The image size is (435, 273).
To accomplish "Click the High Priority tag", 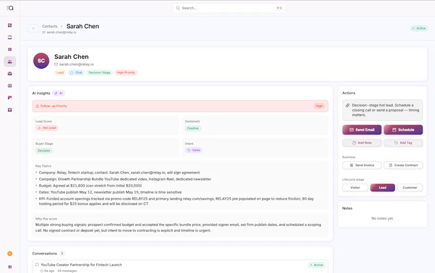I will pyautogui.click(x=126, y=73).
